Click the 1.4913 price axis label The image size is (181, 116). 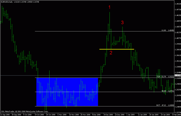point(178,4)
